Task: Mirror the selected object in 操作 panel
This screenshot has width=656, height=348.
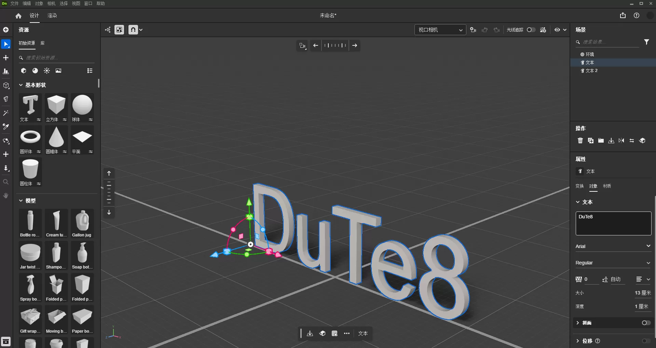Action: tap(621, 141)
